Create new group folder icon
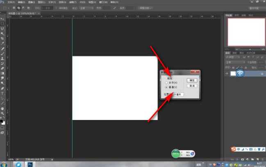266x167 pixels. coord(252,159)
